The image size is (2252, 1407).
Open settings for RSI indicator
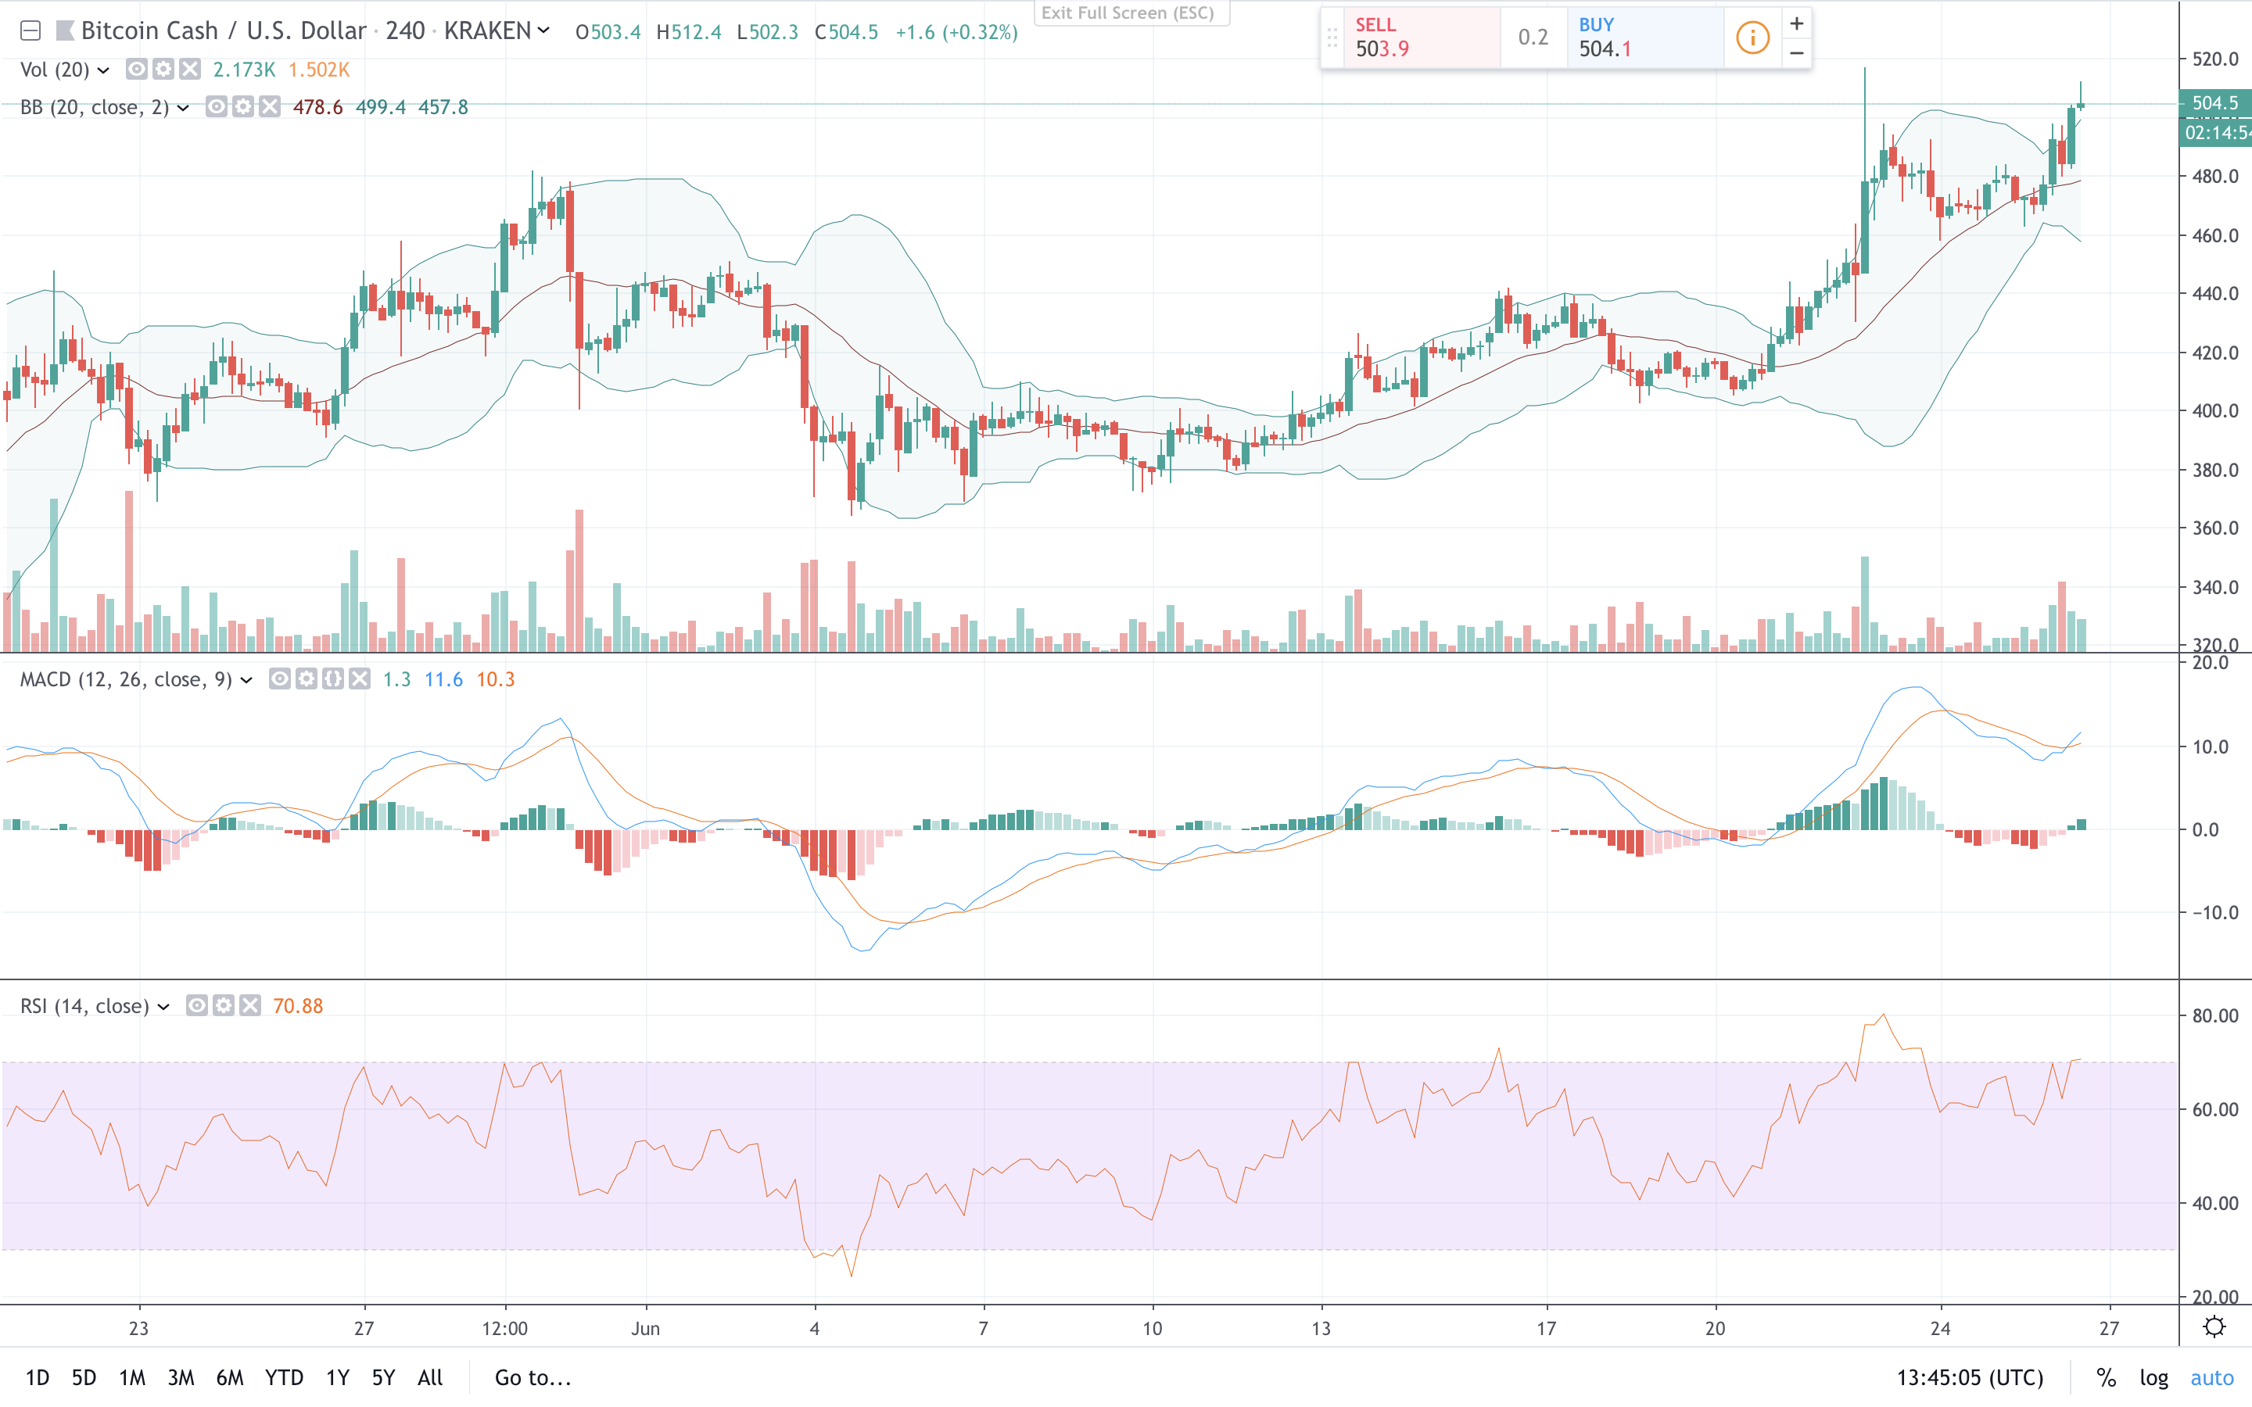pos(224,1006)
